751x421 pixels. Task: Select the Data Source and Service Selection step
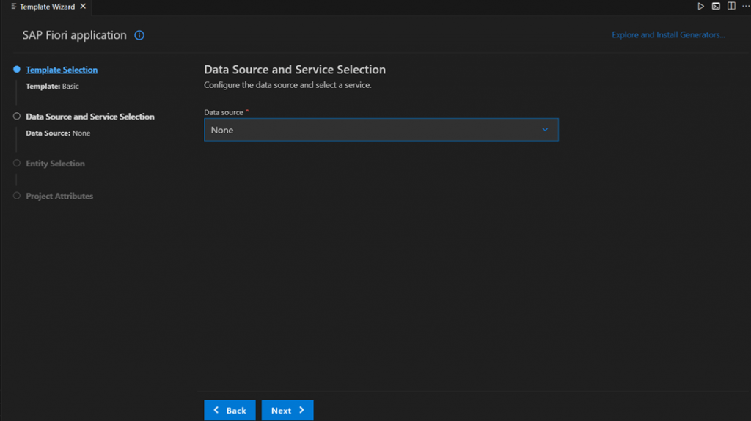pyautogui.click(x=90, y=117)
